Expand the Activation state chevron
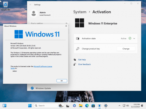This screenshot has height=109, width=146. 134,38
